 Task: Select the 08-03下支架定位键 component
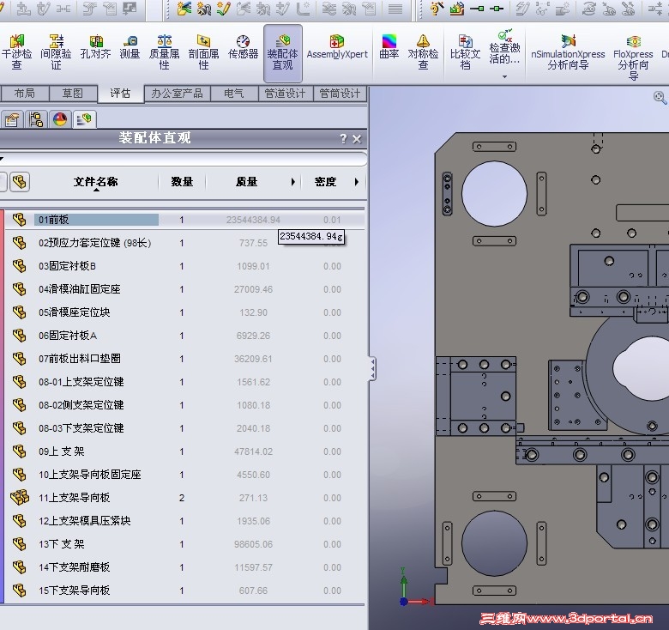pos(81,428)
